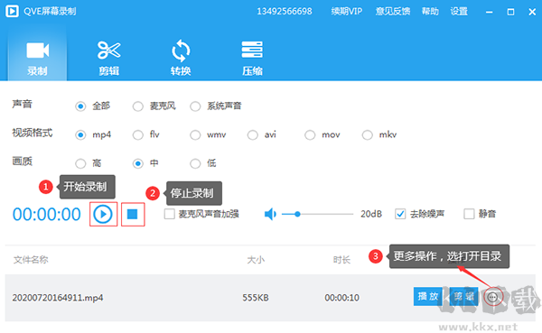This screenshot has height=333, width=542.
Task: Choose the flv video format
Action: pos(138,135)
